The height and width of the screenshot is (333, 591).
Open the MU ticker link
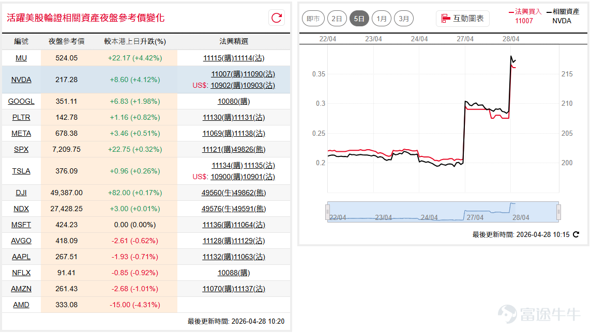(21, 58)
